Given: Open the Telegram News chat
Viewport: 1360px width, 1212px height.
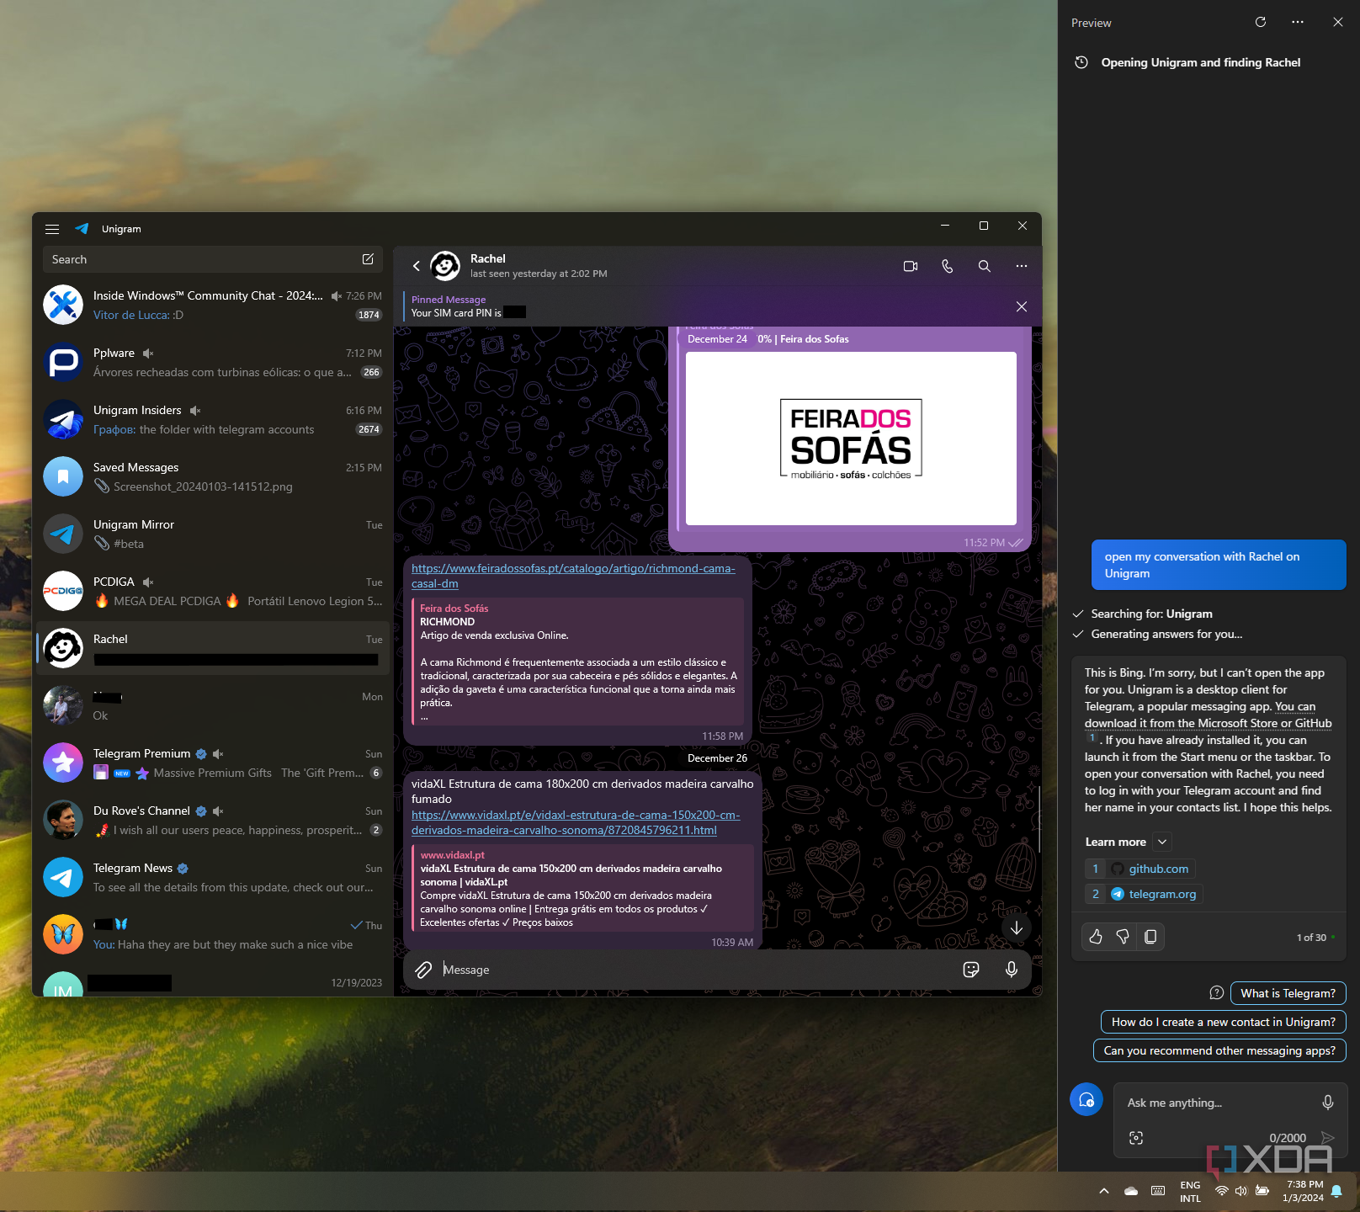Looking at the screenshot, I should click(x=212, y=877).
